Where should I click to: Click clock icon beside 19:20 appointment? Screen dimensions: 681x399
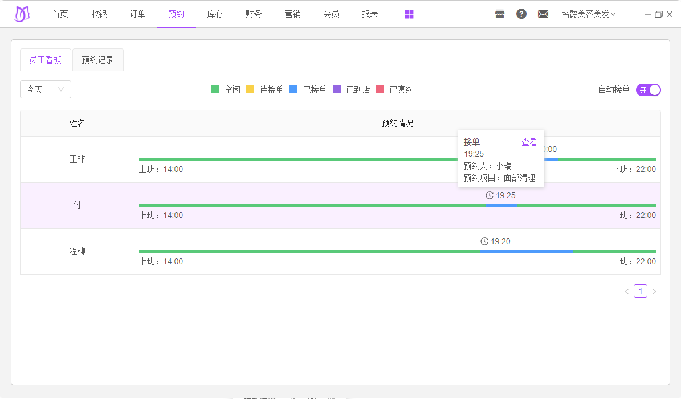point(484,241)
